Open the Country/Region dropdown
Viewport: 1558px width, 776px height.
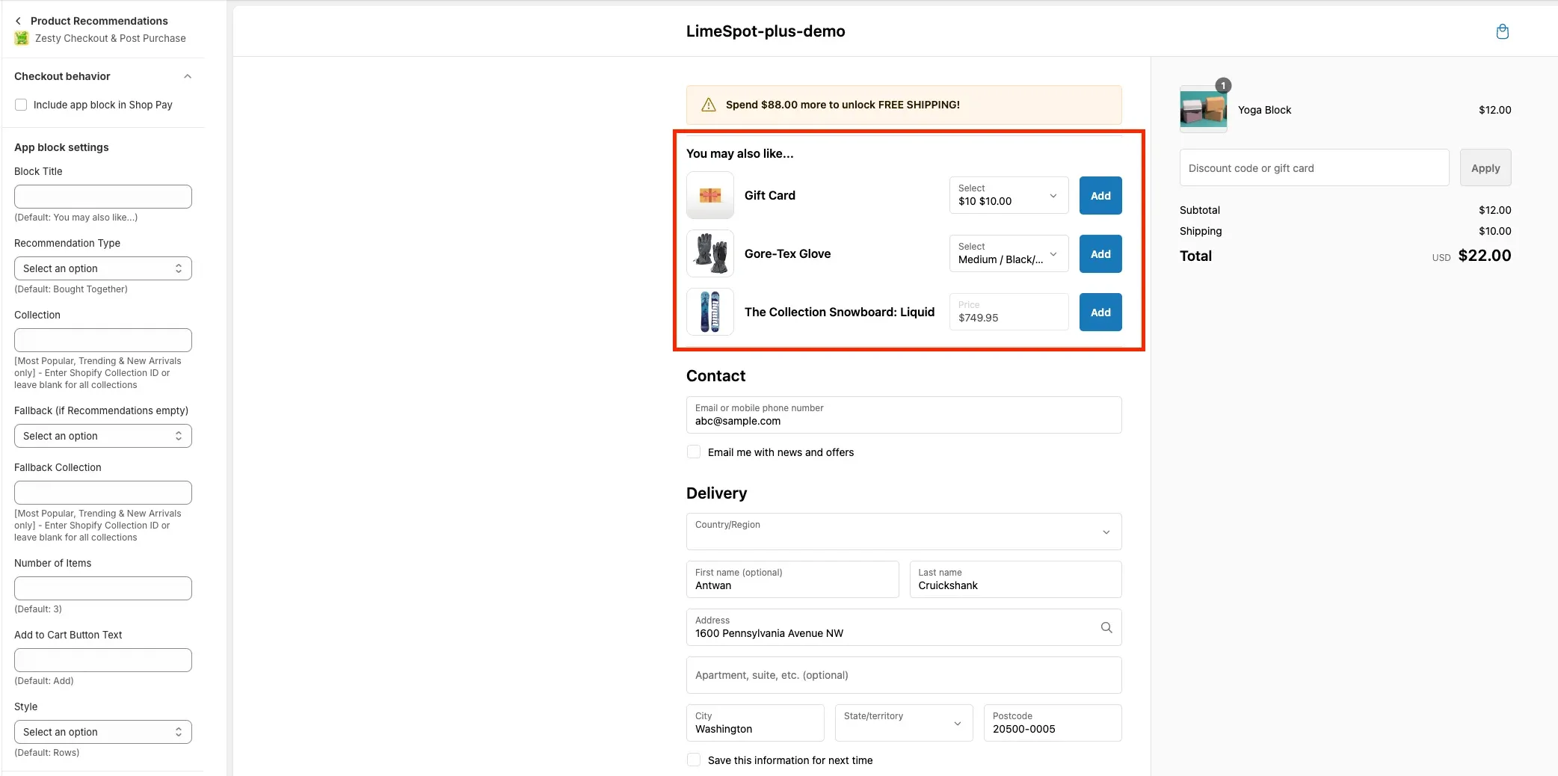(x=903, y=532)
